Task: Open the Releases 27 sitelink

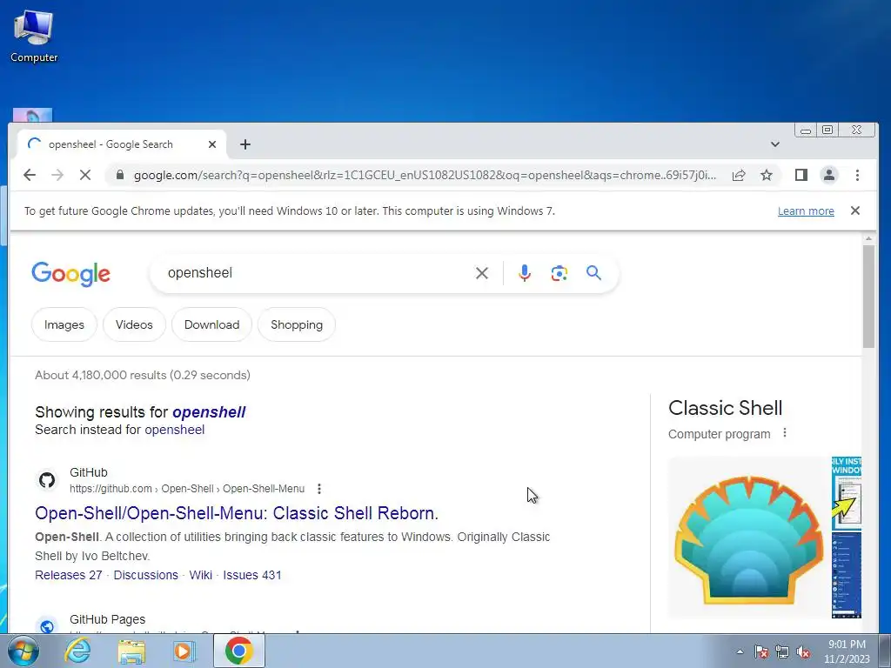Action: (69, 575)
